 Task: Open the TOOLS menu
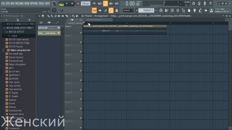(x=41, y=3)
